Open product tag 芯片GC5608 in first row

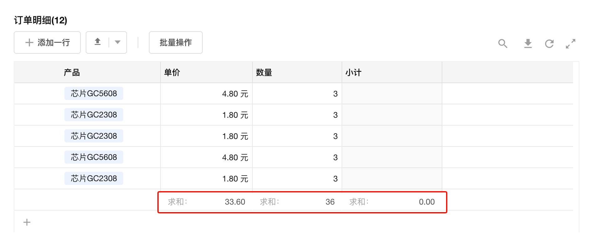94,93
